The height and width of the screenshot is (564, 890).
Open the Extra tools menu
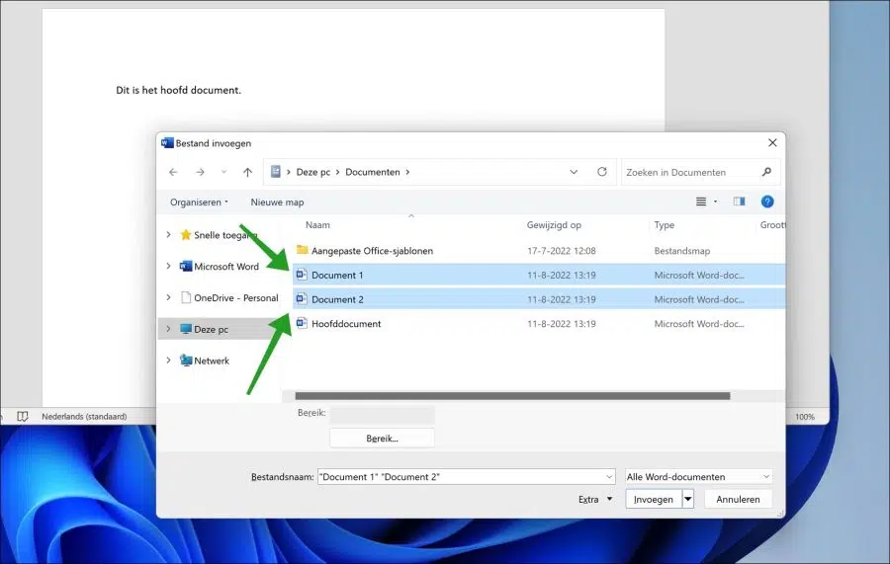[595, 500]
